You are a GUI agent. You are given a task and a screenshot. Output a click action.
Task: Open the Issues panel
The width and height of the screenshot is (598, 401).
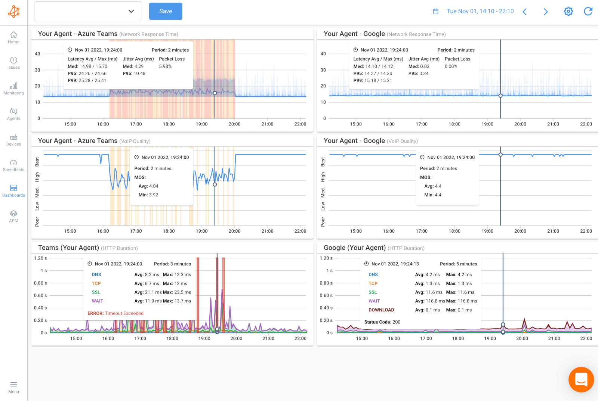tap(13, 62)
